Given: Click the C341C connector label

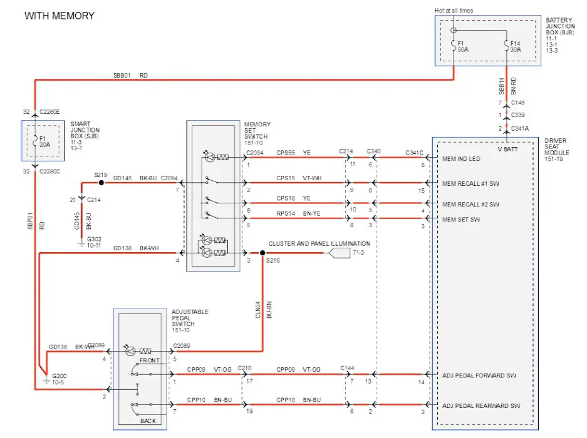Looking at the screenshot, I should coord(415,153).
